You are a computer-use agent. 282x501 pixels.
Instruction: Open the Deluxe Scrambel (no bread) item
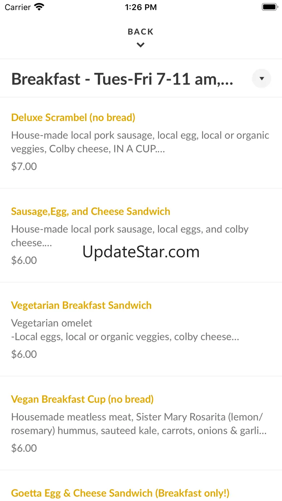73,117
